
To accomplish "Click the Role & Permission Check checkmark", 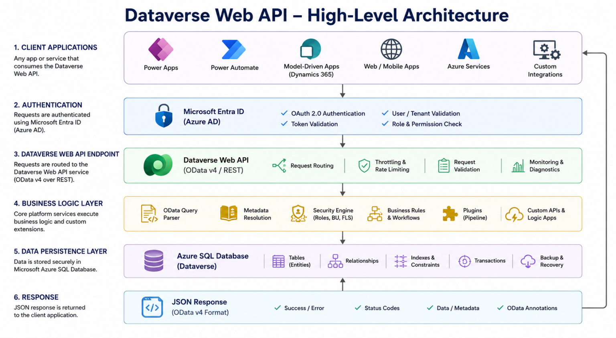I will (385, 123).
